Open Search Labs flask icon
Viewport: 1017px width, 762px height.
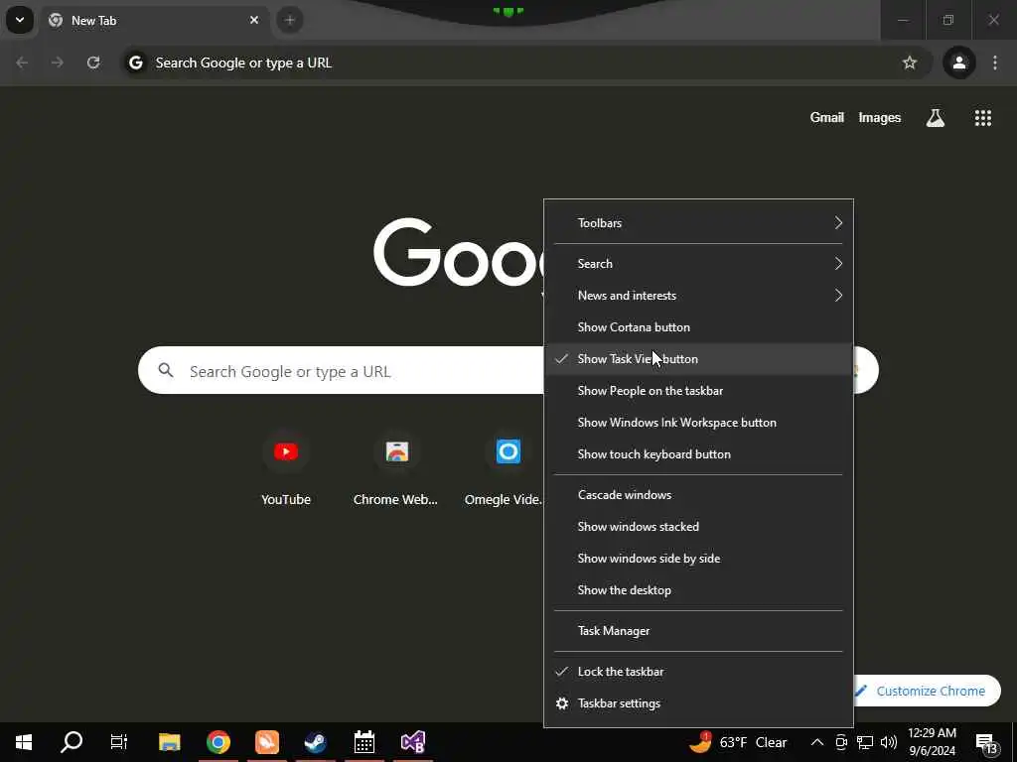936,118
